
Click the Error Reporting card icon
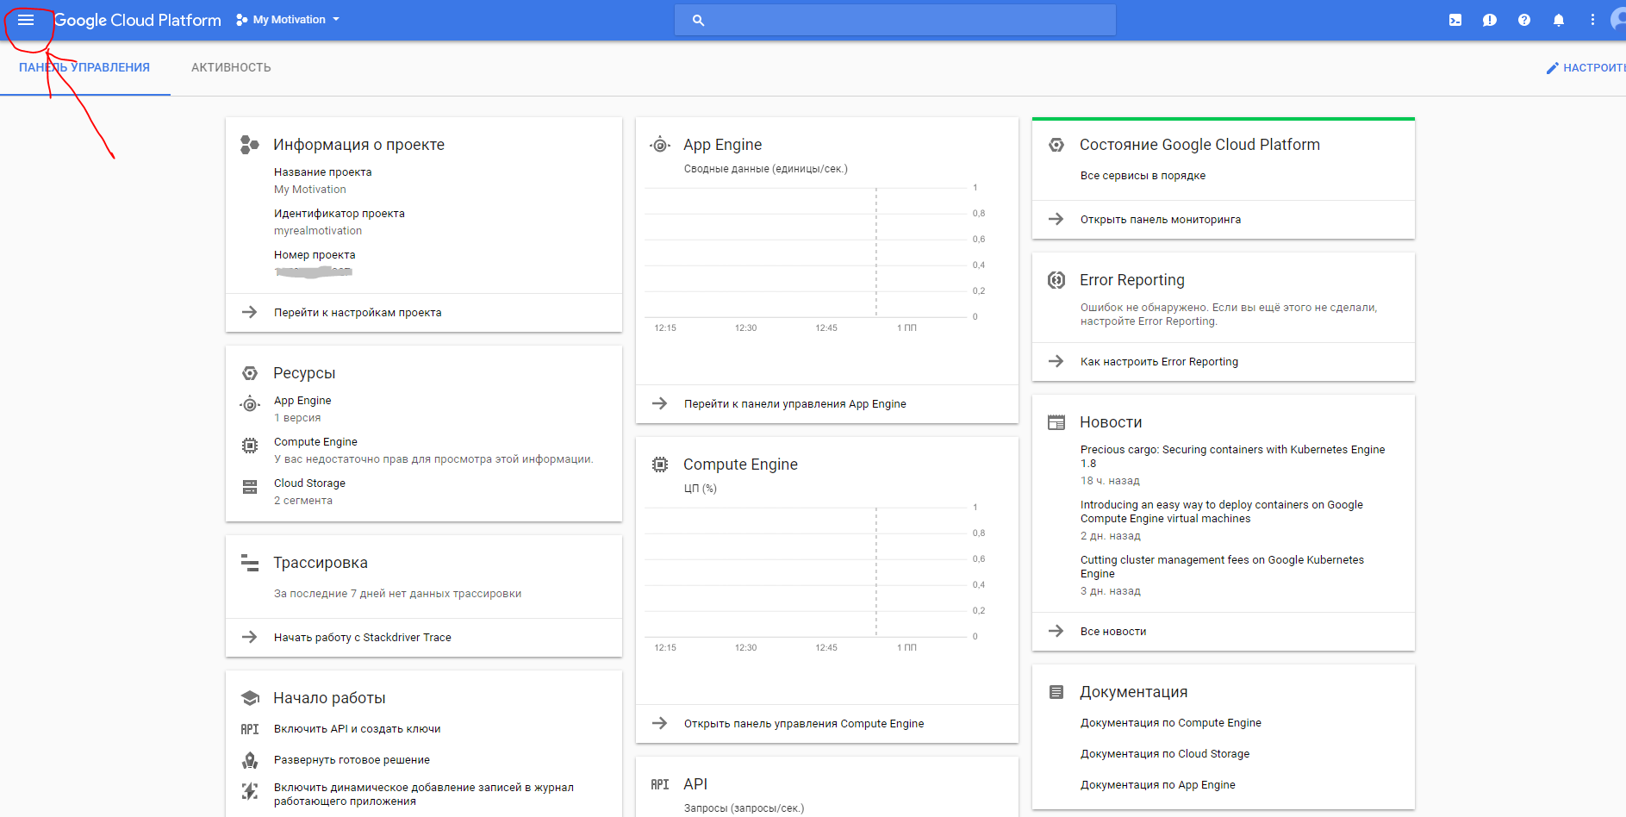pyautogui.click(x=1056, y=280)
